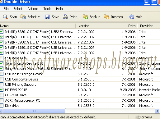The width and height of the screenshot is (160, 119).
Task: Click the Backup toolbar label
Action: tap(95, 17)
